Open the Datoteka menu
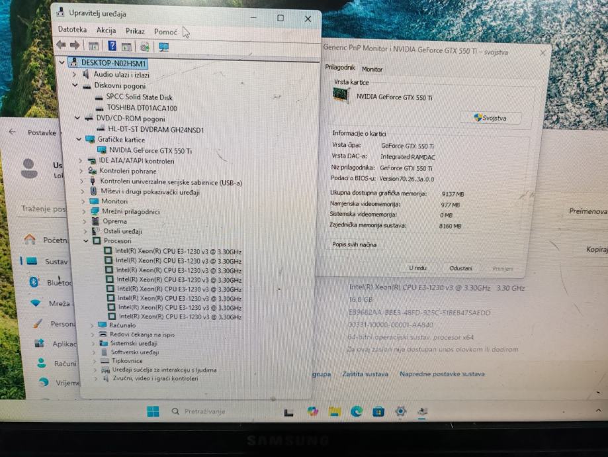The width and height of the screenshot is (608, 457). (72, 30)
